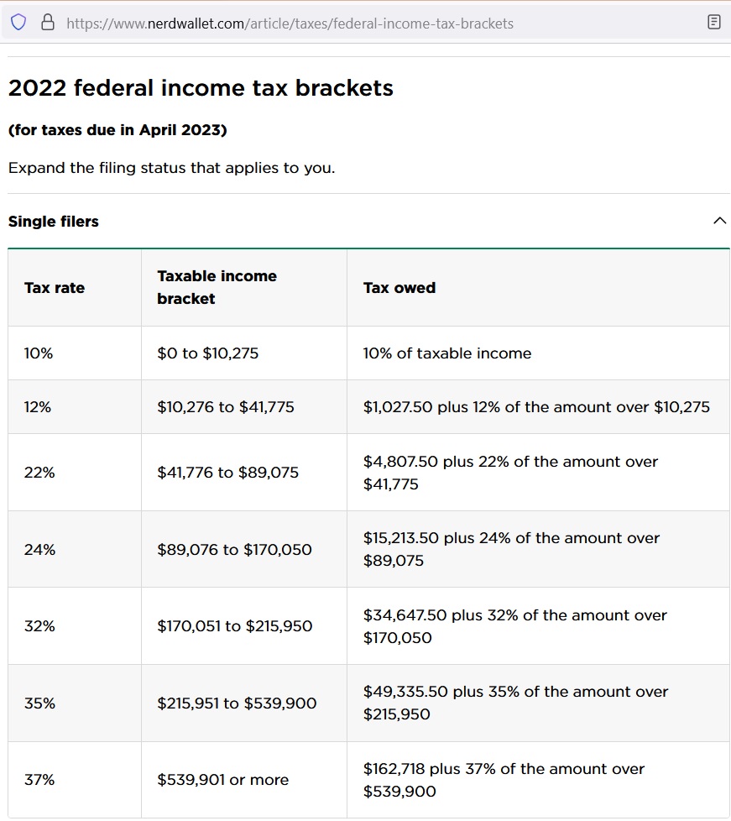This screenshot has height=821, width=731.
Task: Click the "$162,718 plus 37%" tax owed cell
Action: 504,780
